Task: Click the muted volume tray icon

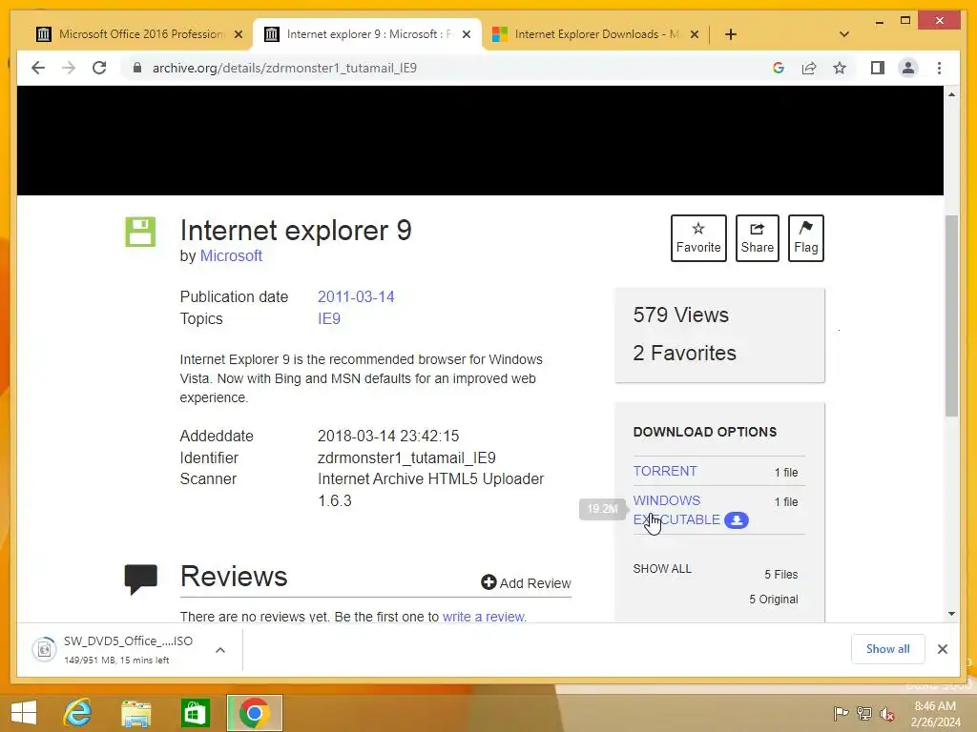Action: tap(887, 713)
